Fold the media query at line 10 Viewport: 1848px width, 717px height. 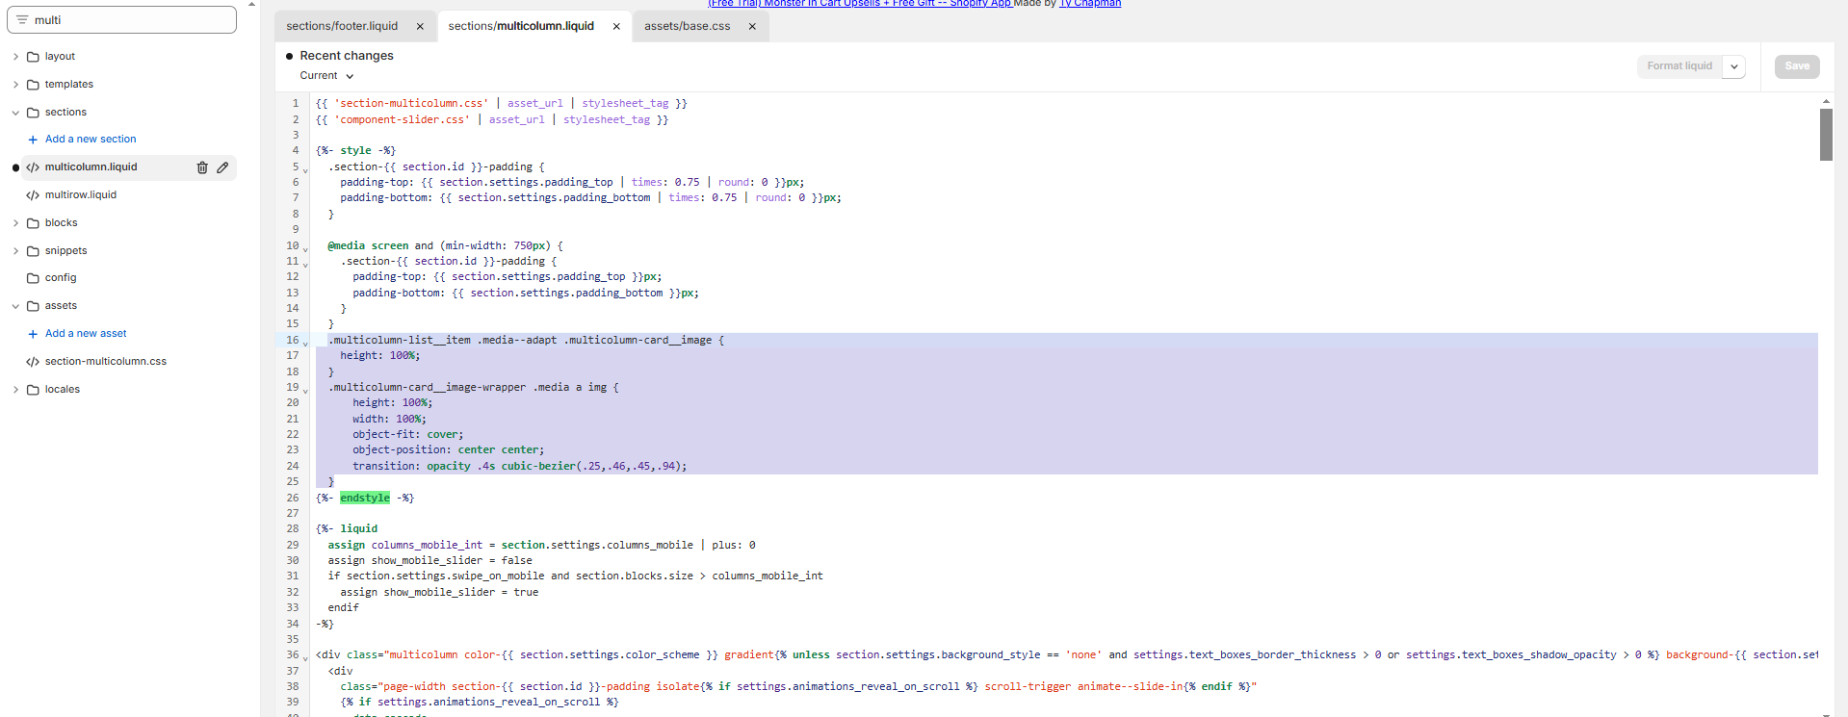tap(305, 248)
